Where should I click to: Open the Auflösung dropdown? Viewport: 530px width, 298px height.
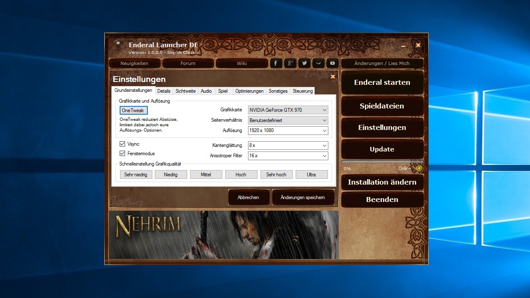(288, 130)
